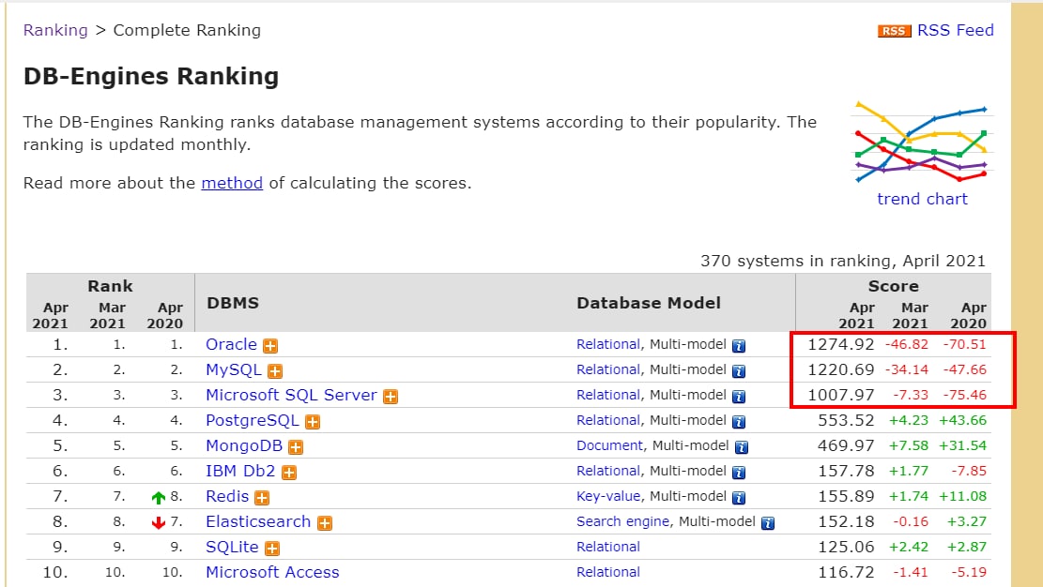Go to Ranking breadcrumb link

pos(55,31)
